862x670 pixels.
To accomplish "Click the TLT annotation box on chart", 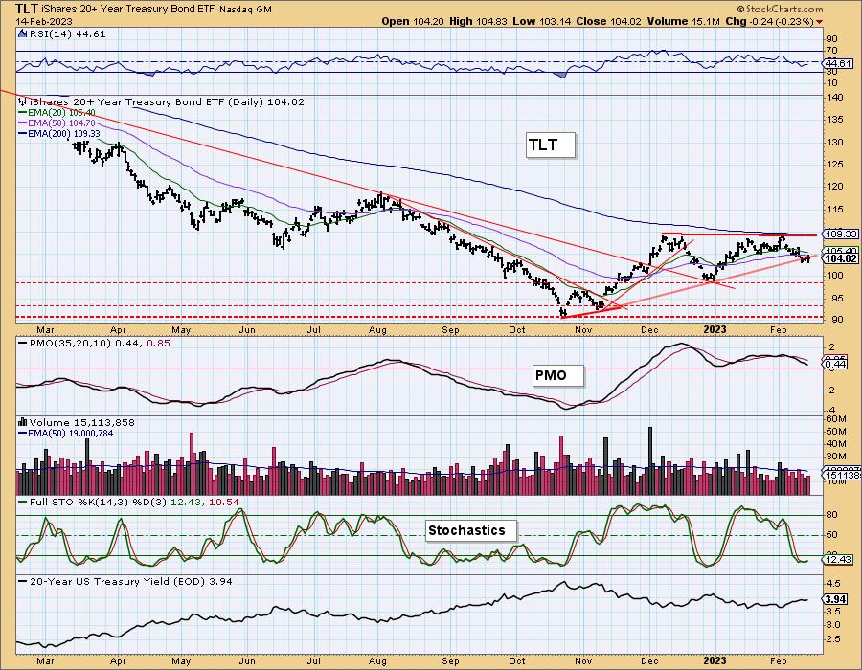I will [551, 145].
